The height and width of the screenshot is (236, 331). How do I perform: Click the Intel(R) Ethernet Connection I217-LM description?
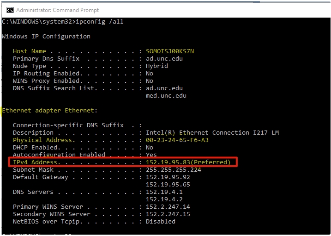click(x=212, y=133)
